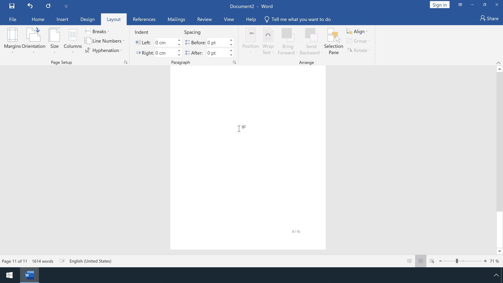503x283 pixels.
Task: Open the Size options
Action: tap(54, 40)
